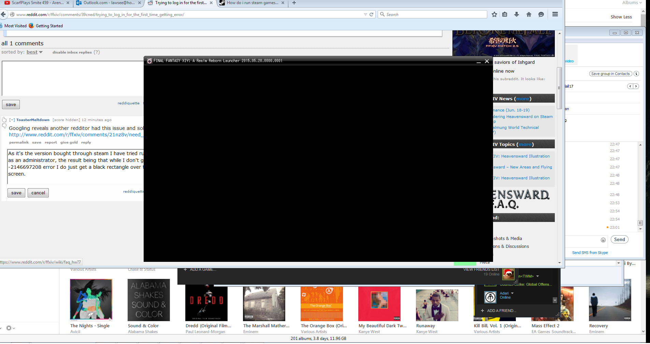Report ToasterMeltdown's comment
The image size is (650, 344).
click(x=51, y=143)
